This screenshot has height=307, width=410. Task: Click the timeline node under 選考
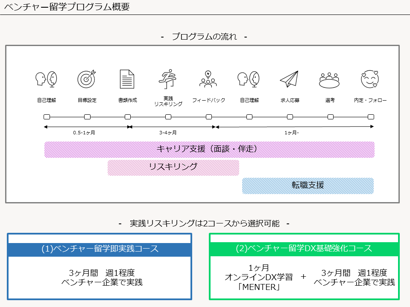pyautogui.click(x=331, y=117)
